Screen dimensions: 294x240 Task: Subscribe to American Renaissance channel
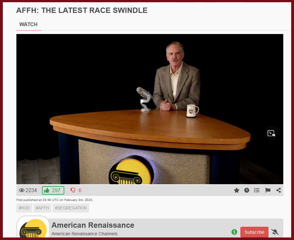point(254,232)
